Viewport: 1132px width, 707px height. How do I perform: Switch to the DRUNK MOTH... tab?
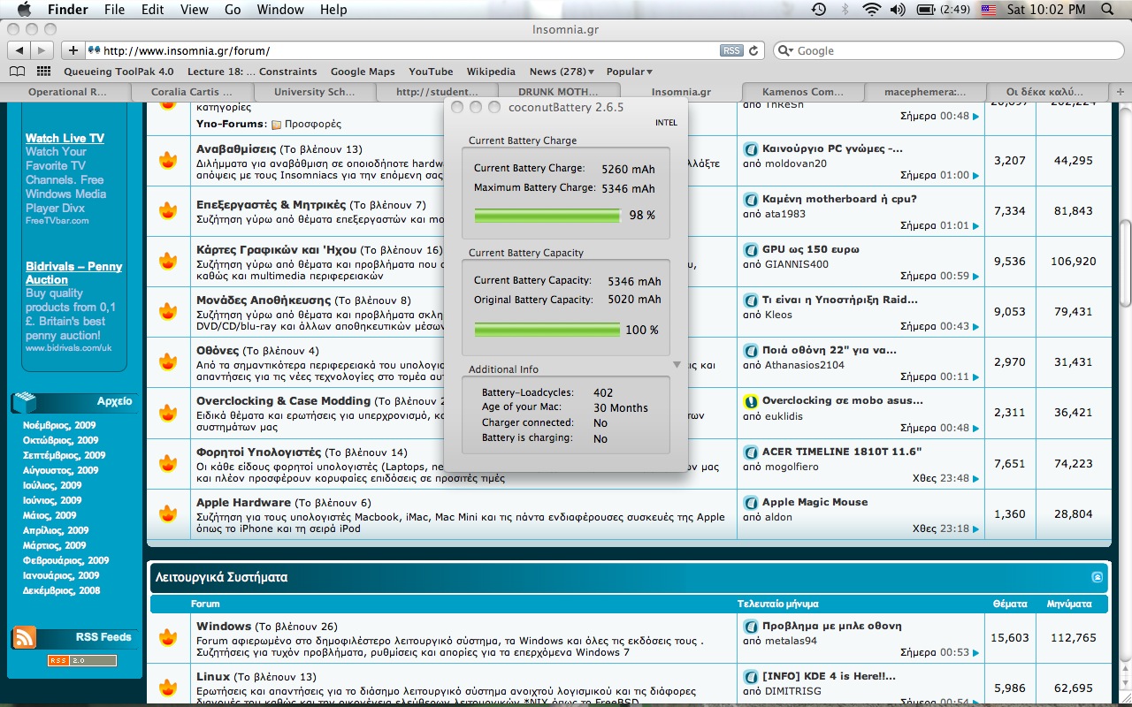[557, 92]
